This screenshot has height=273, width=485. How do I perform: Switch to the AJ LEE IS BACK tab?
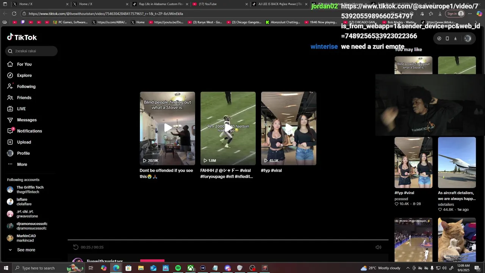pos(280,4)
